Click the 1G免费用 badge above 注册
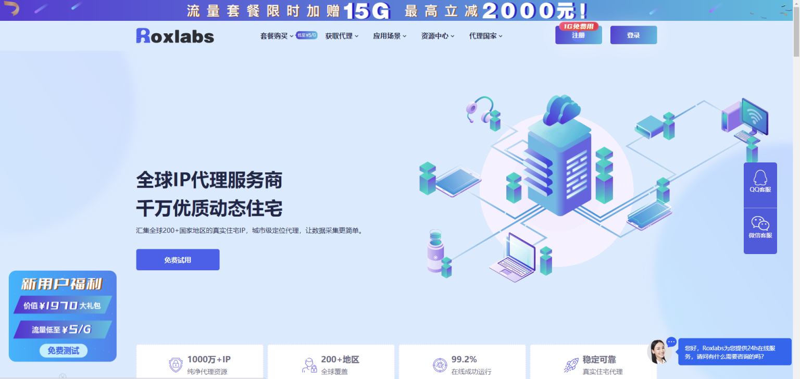 pos(578,26)
